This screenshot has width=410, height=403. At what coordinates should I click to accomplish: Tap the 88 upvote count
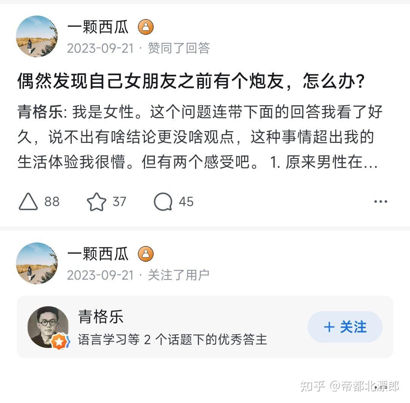tap(52, 201)
